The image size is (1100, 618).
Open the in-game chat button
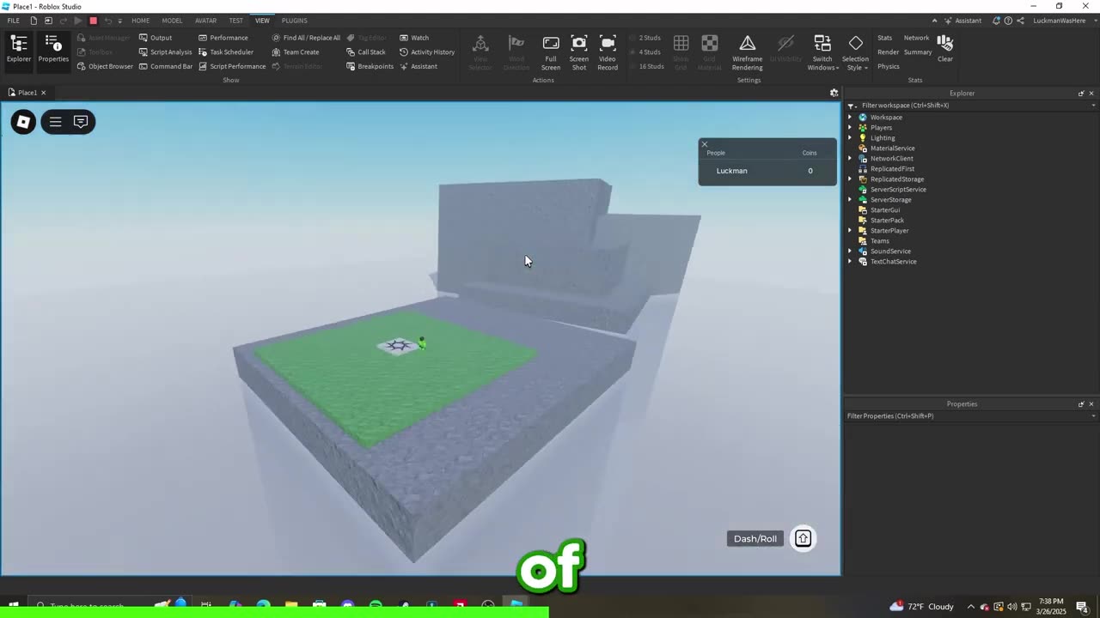[x=81, y=122]
